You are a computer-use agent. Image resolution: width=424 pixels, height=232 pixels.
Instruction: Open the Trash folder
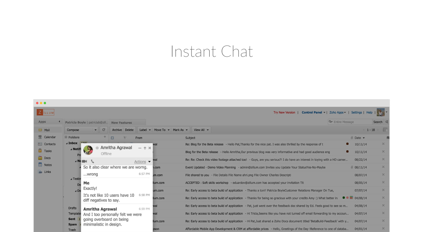click(x=72, y=230)
